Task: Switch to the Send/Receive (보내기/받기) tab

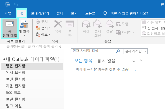Action: 40,13
